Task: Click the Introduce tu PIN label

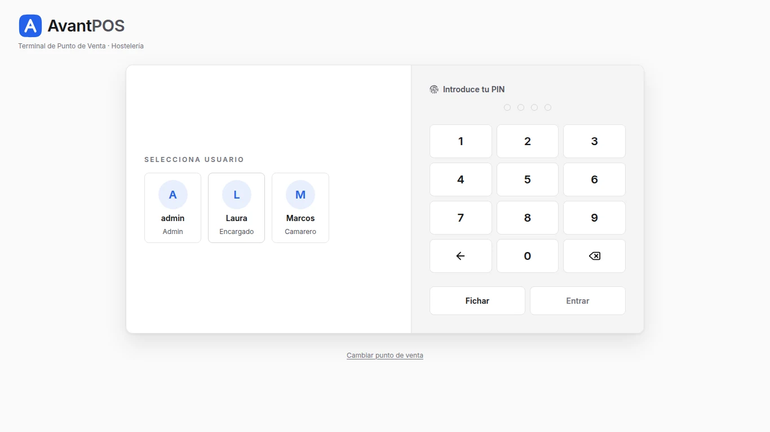Action: click(474, 89)
